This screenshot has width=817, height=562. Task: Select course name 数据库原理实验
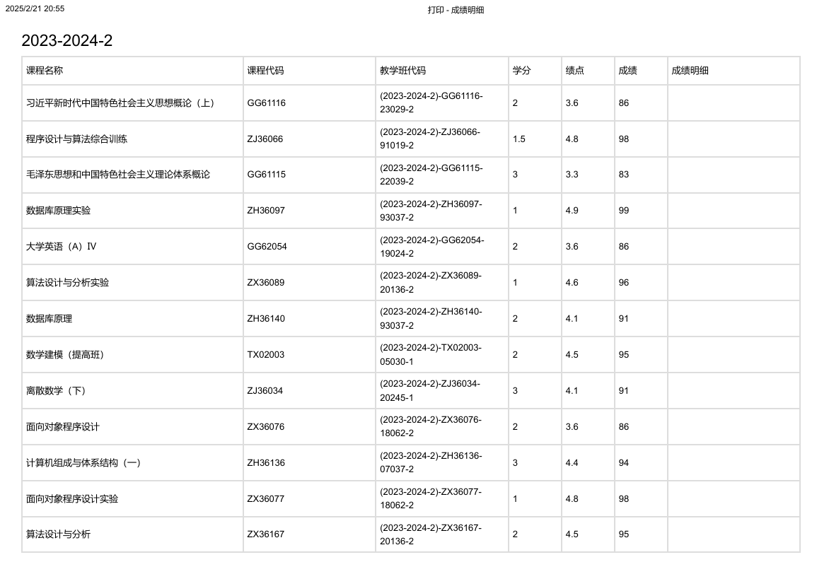point(58,211)
